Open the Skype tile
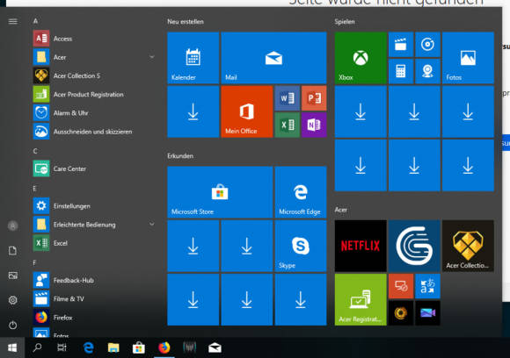 (301, 246)
